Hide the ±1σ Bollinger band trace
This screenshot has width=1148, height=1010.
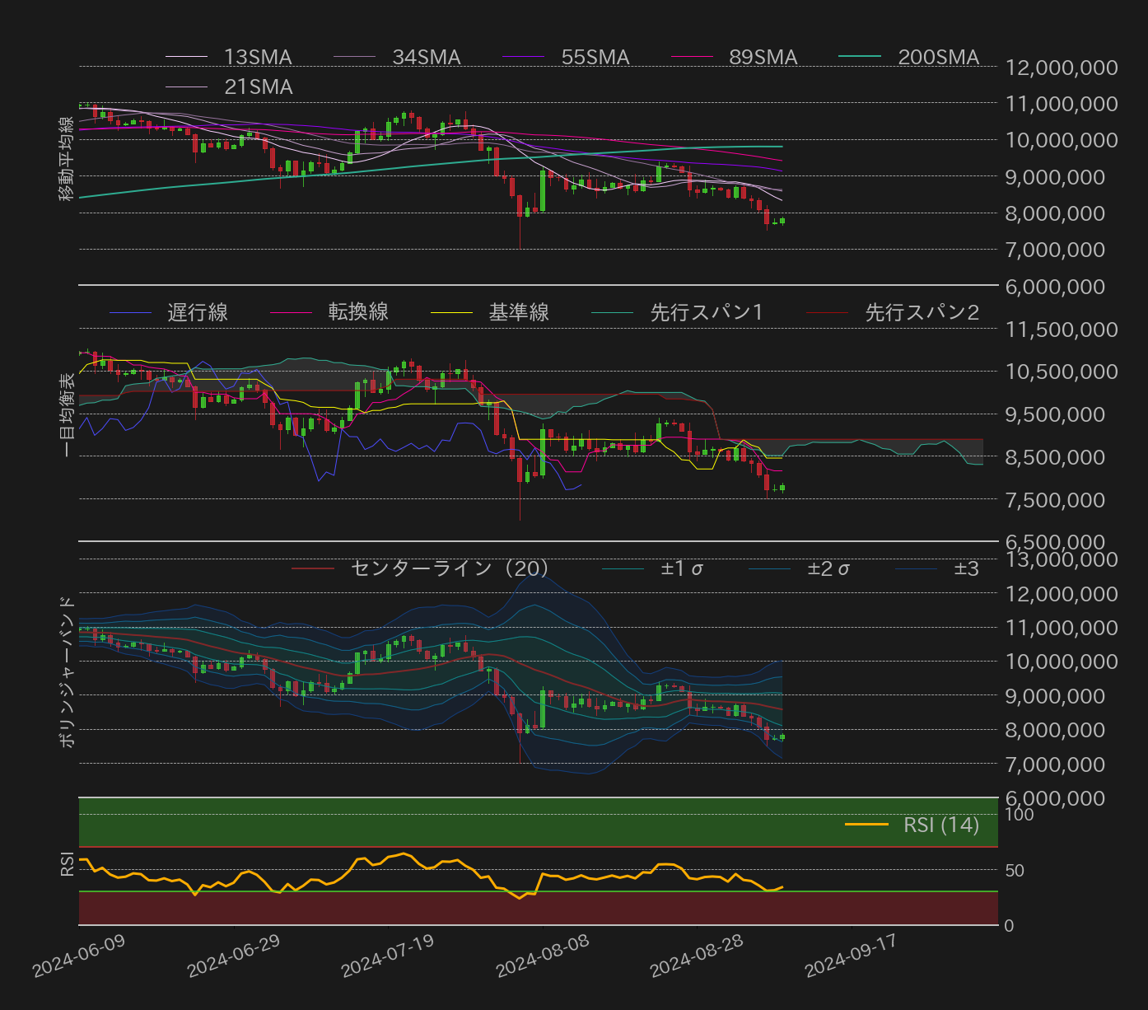[652, 568]
